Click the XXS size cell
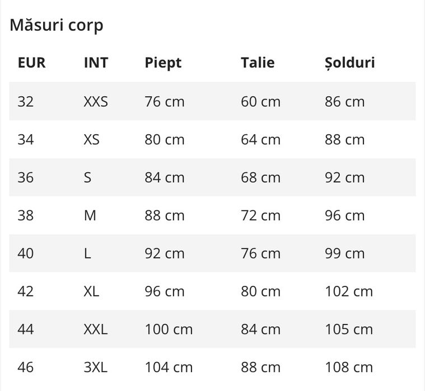The image size is (425, 391). pyautogui.click(x=96, y=102)
